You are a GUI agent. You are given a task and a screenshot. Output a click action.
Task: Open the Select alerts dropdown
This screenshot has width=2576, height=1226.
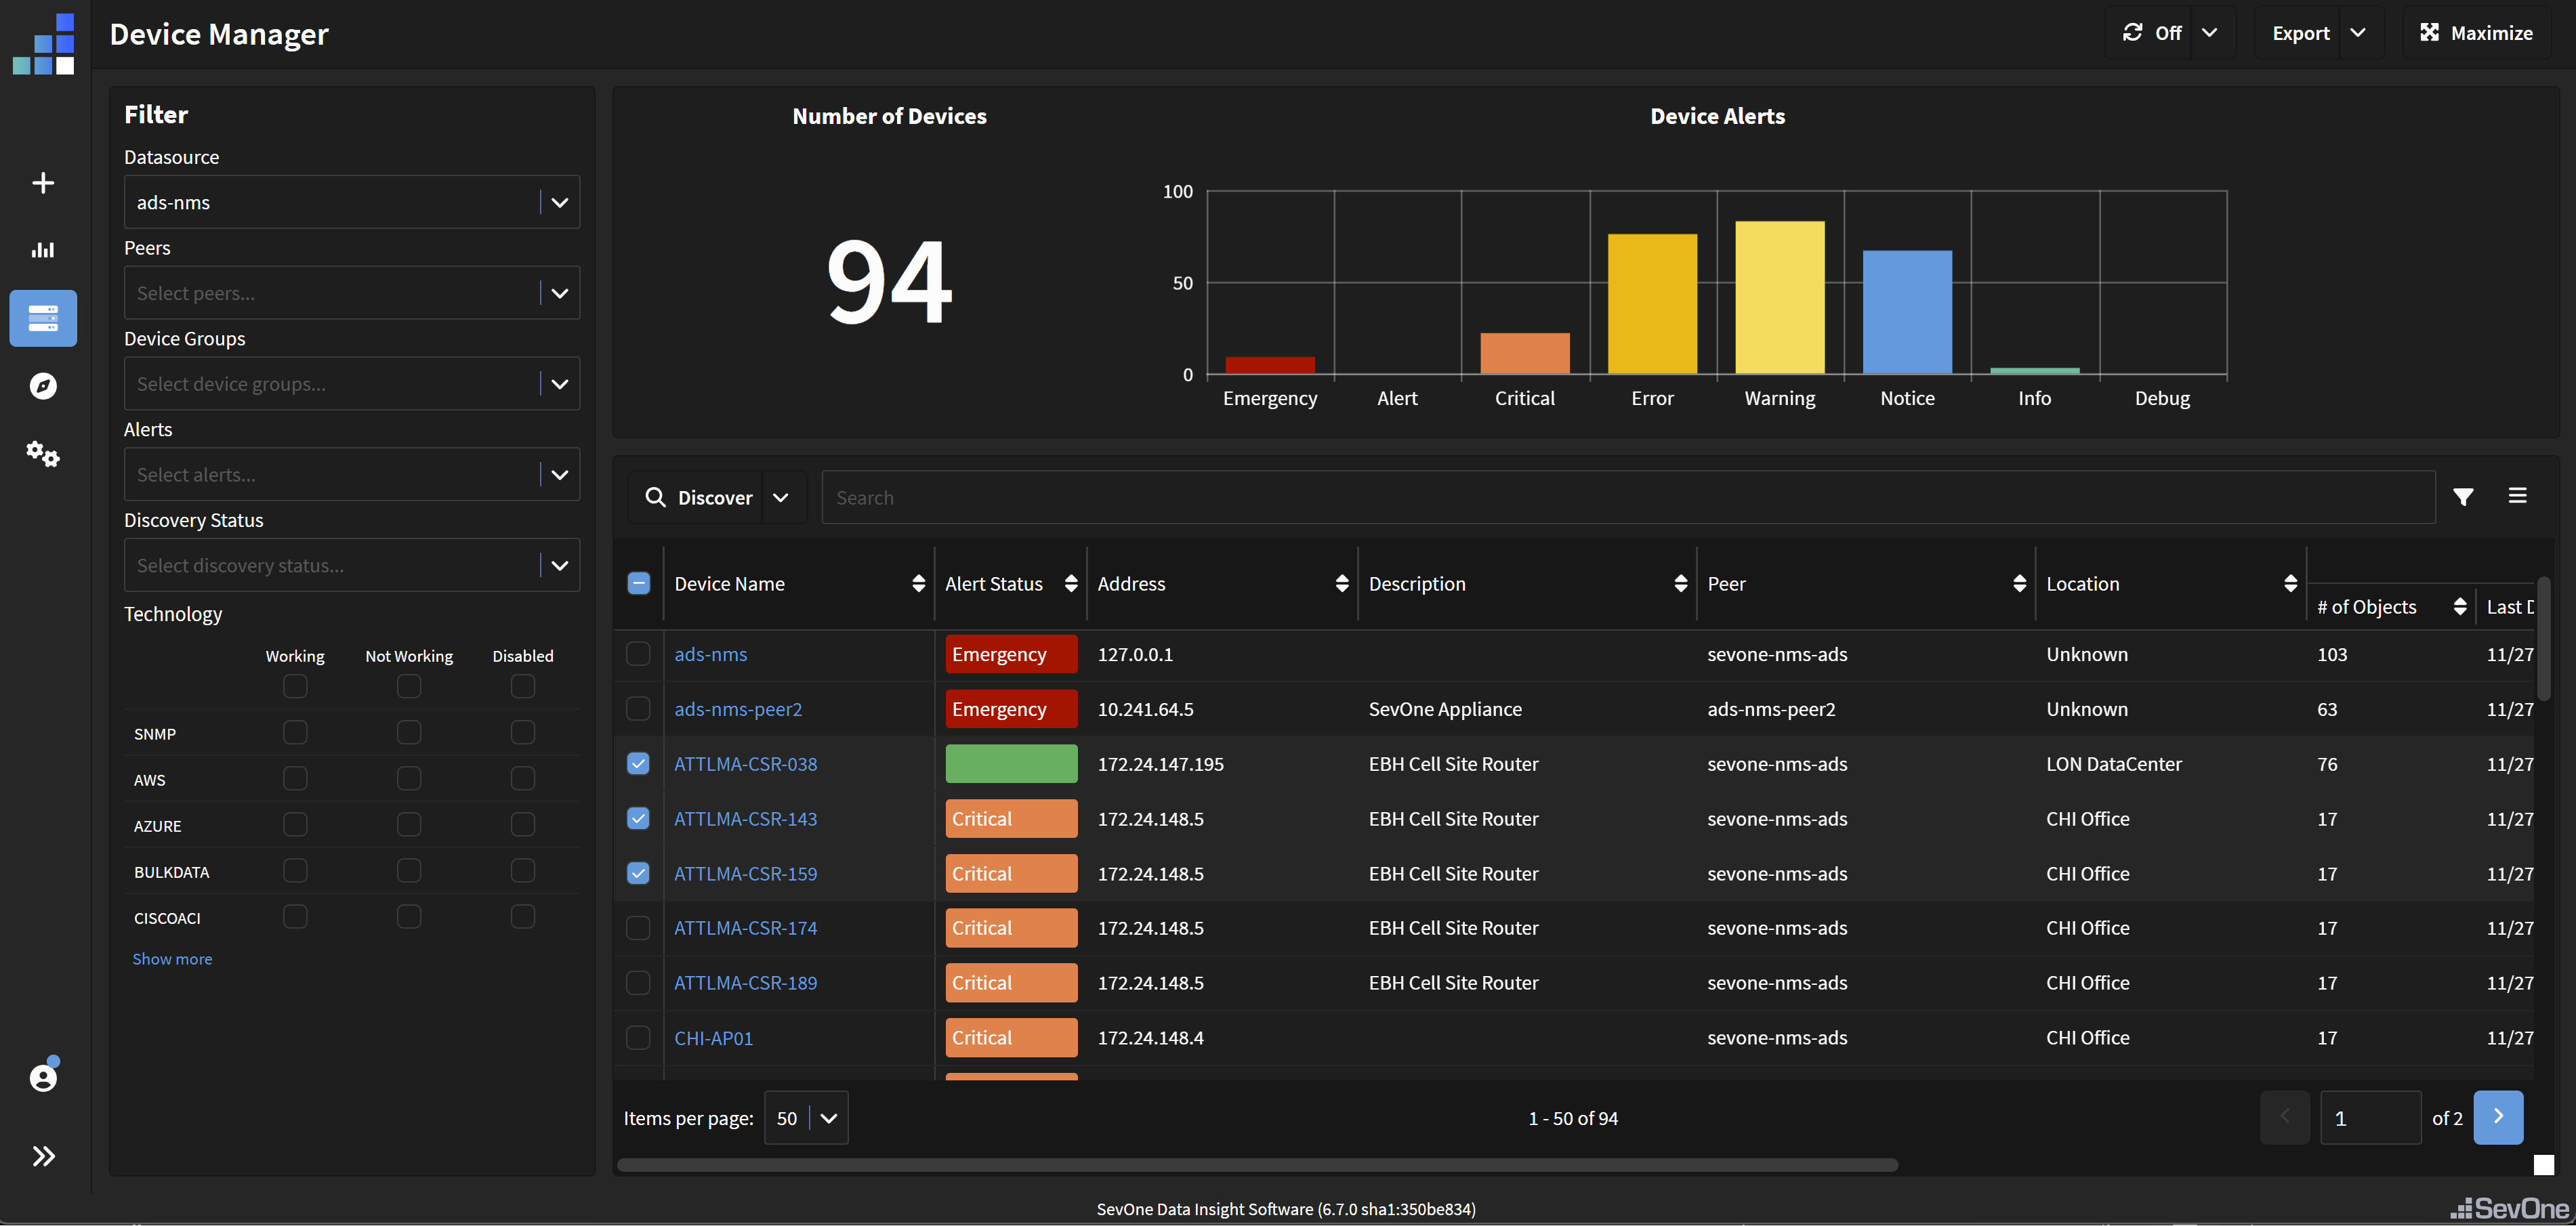click(352, 474)
